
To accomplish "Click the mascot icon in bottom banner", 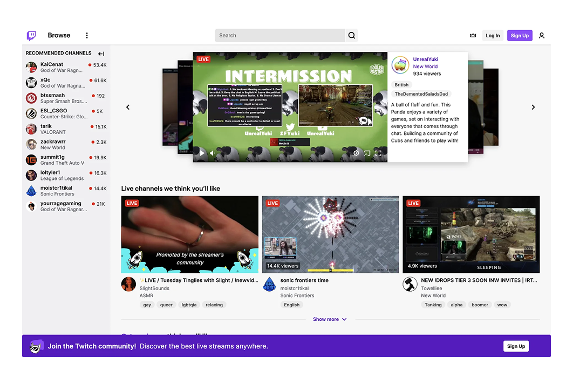I will point(37,346).
